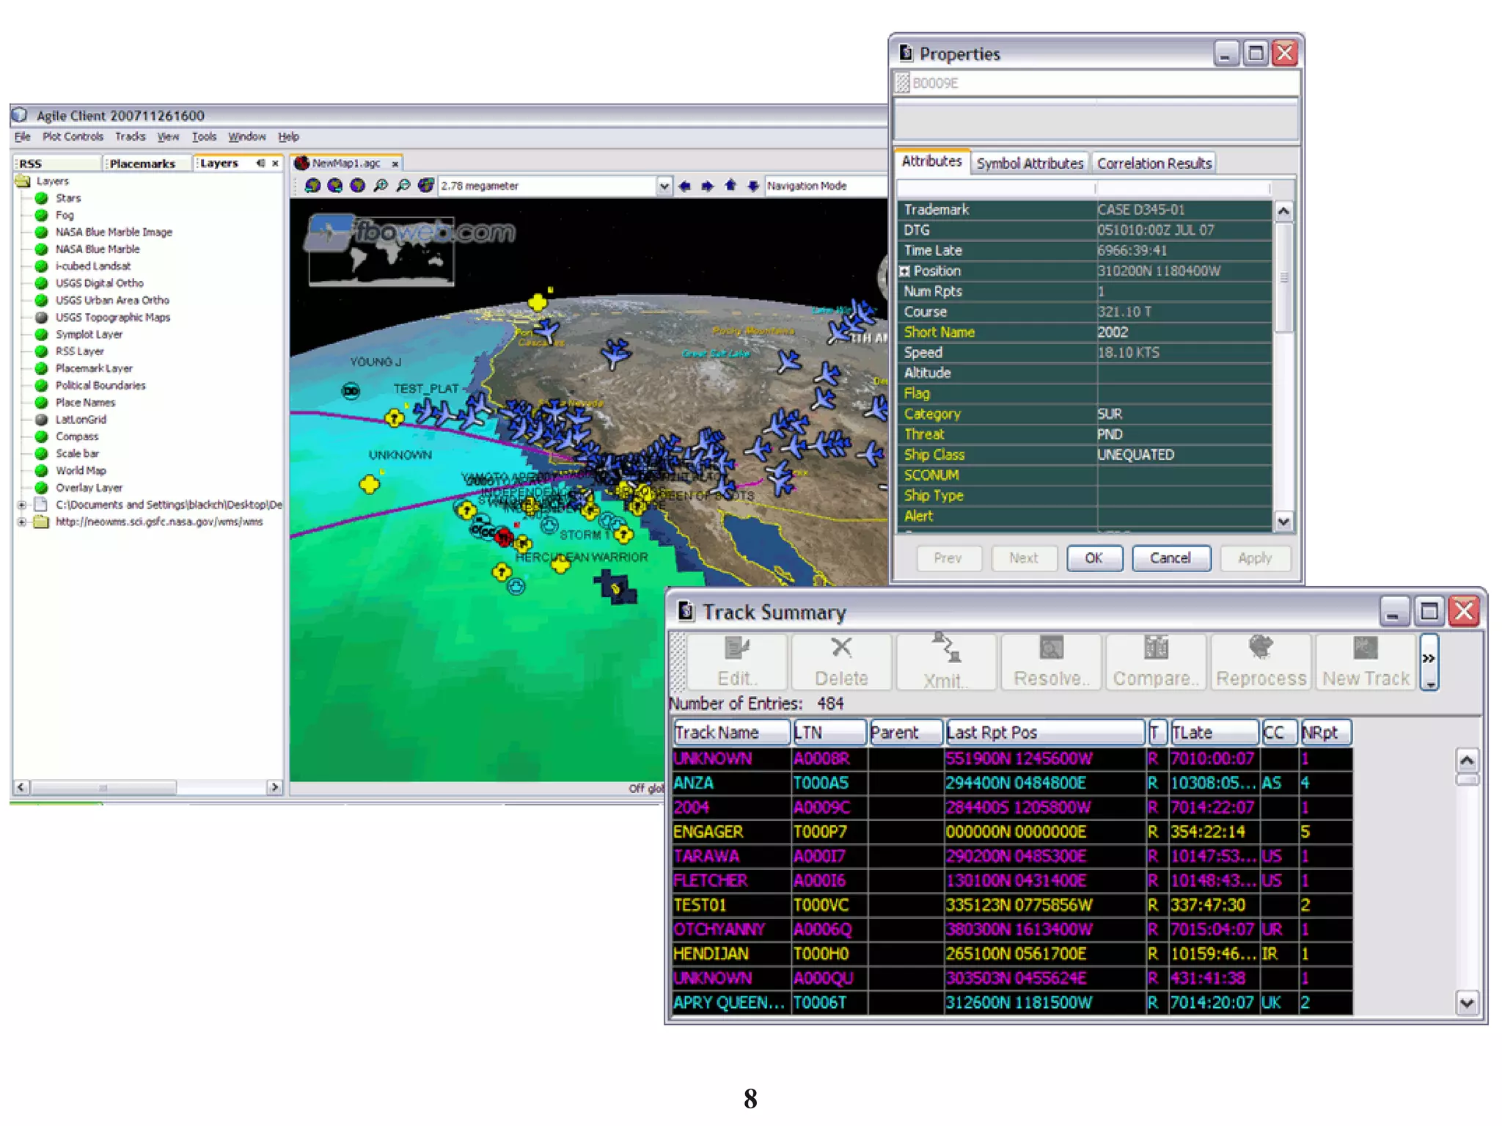Close the Layers panel with x icon
This screenshot has height=1126, width=1502.
275,163
